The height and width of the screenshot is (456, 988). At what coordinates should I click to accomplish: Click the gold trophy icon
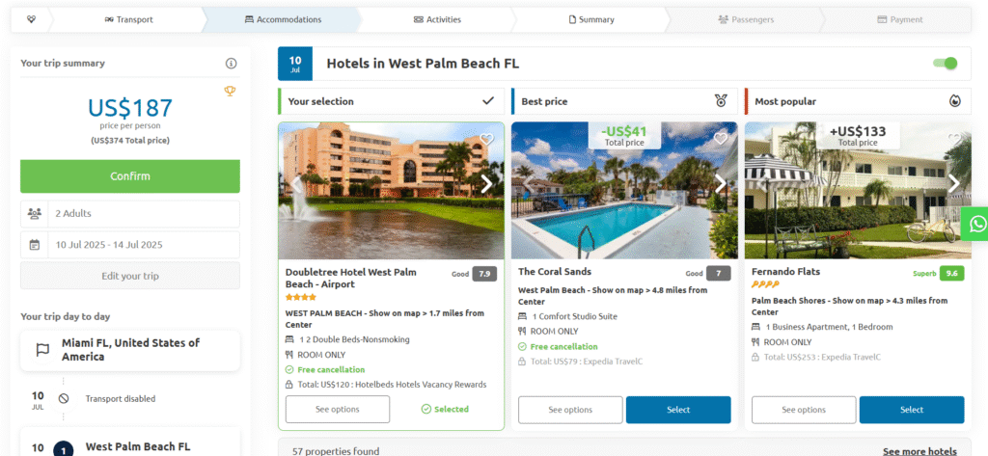click(x=230, y=92)
